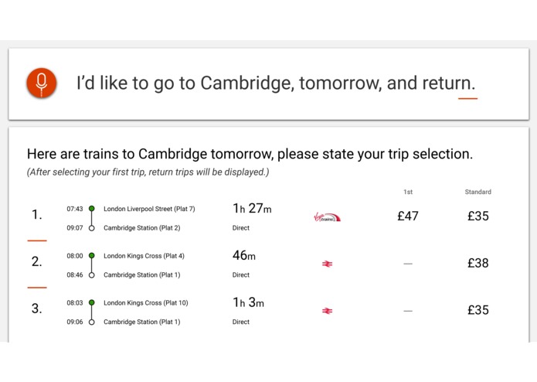Click National Rail icon on 08:03 train
This screenshot has height=382, width=537.
(327, 311)
